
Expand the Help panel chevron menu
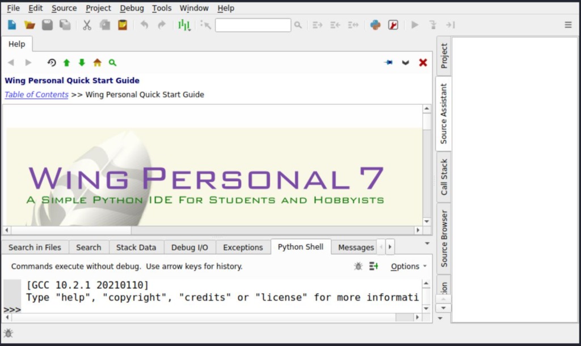point(405,62)
